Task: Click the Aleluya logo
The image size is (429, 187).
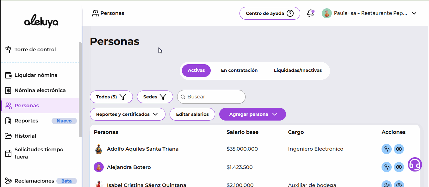Action: (x=41, y=22)
